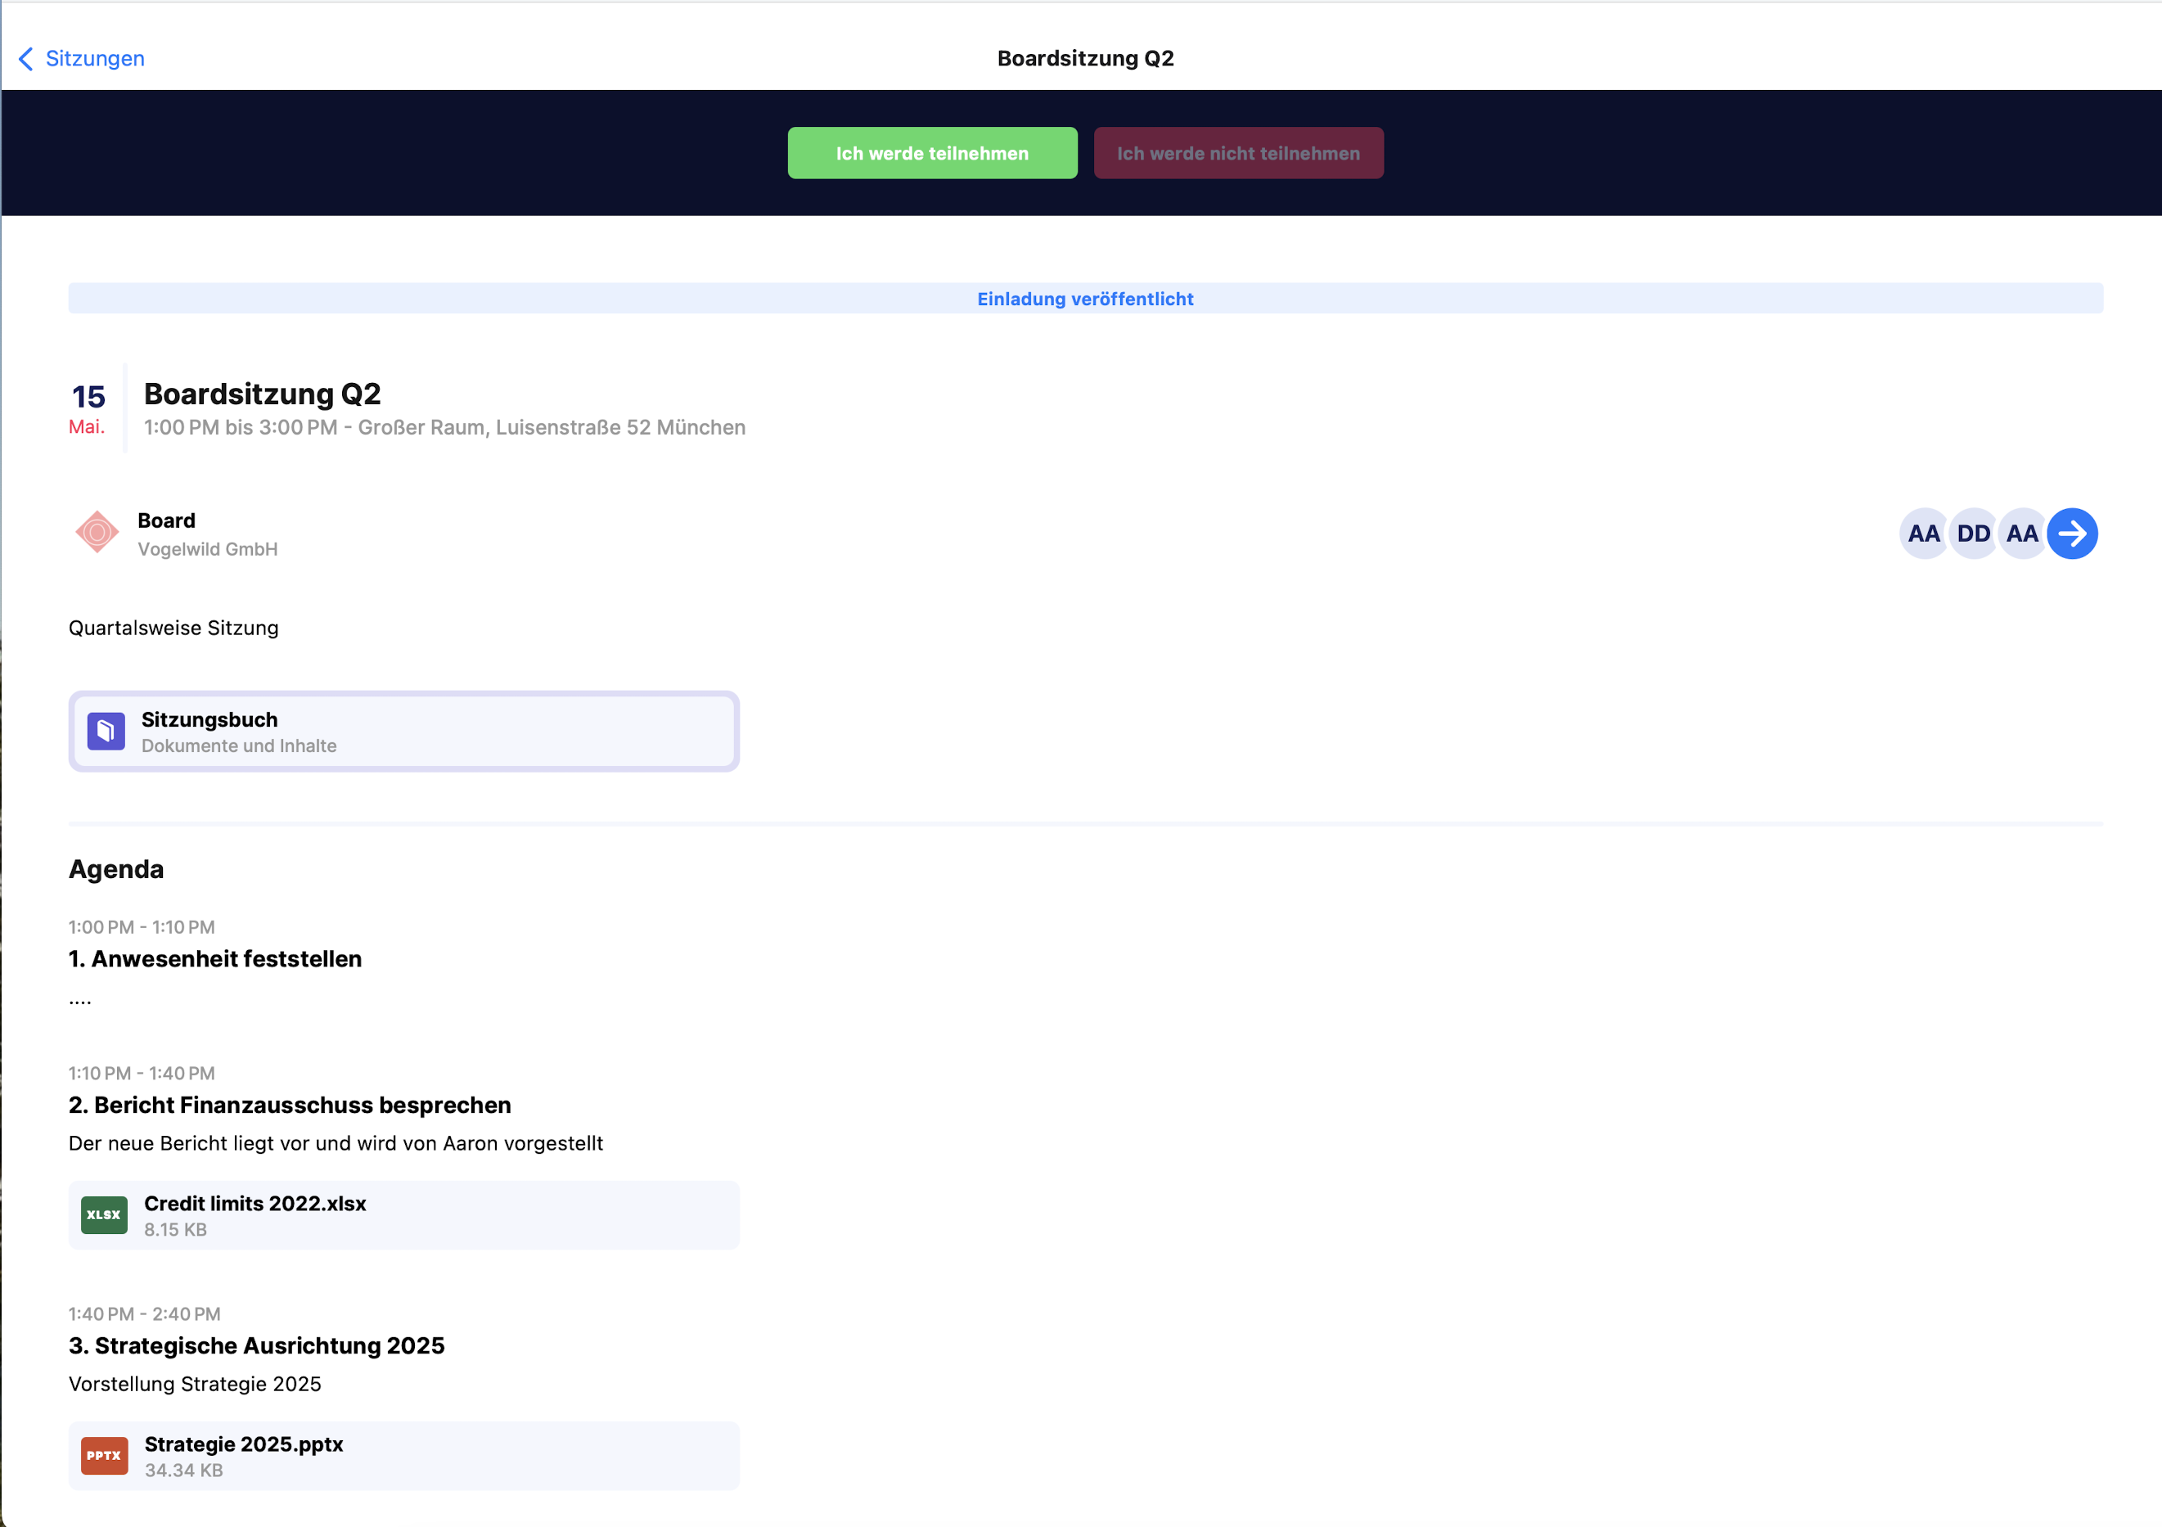Open participants list with blue arrow button

point(2072,534)
